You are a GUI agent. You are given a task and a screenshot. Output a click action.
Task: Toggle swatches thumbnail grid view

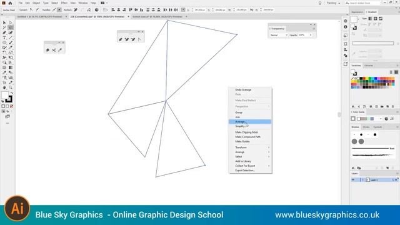pos(396,72)
